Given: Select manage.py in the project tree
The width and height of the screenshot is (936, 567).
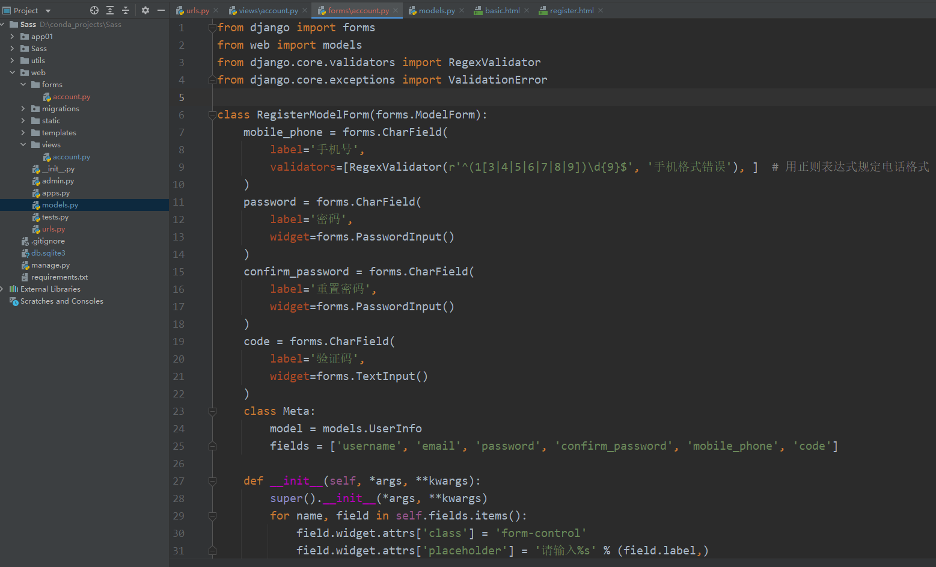Looking at the screenshot, I should coord(50,265).
